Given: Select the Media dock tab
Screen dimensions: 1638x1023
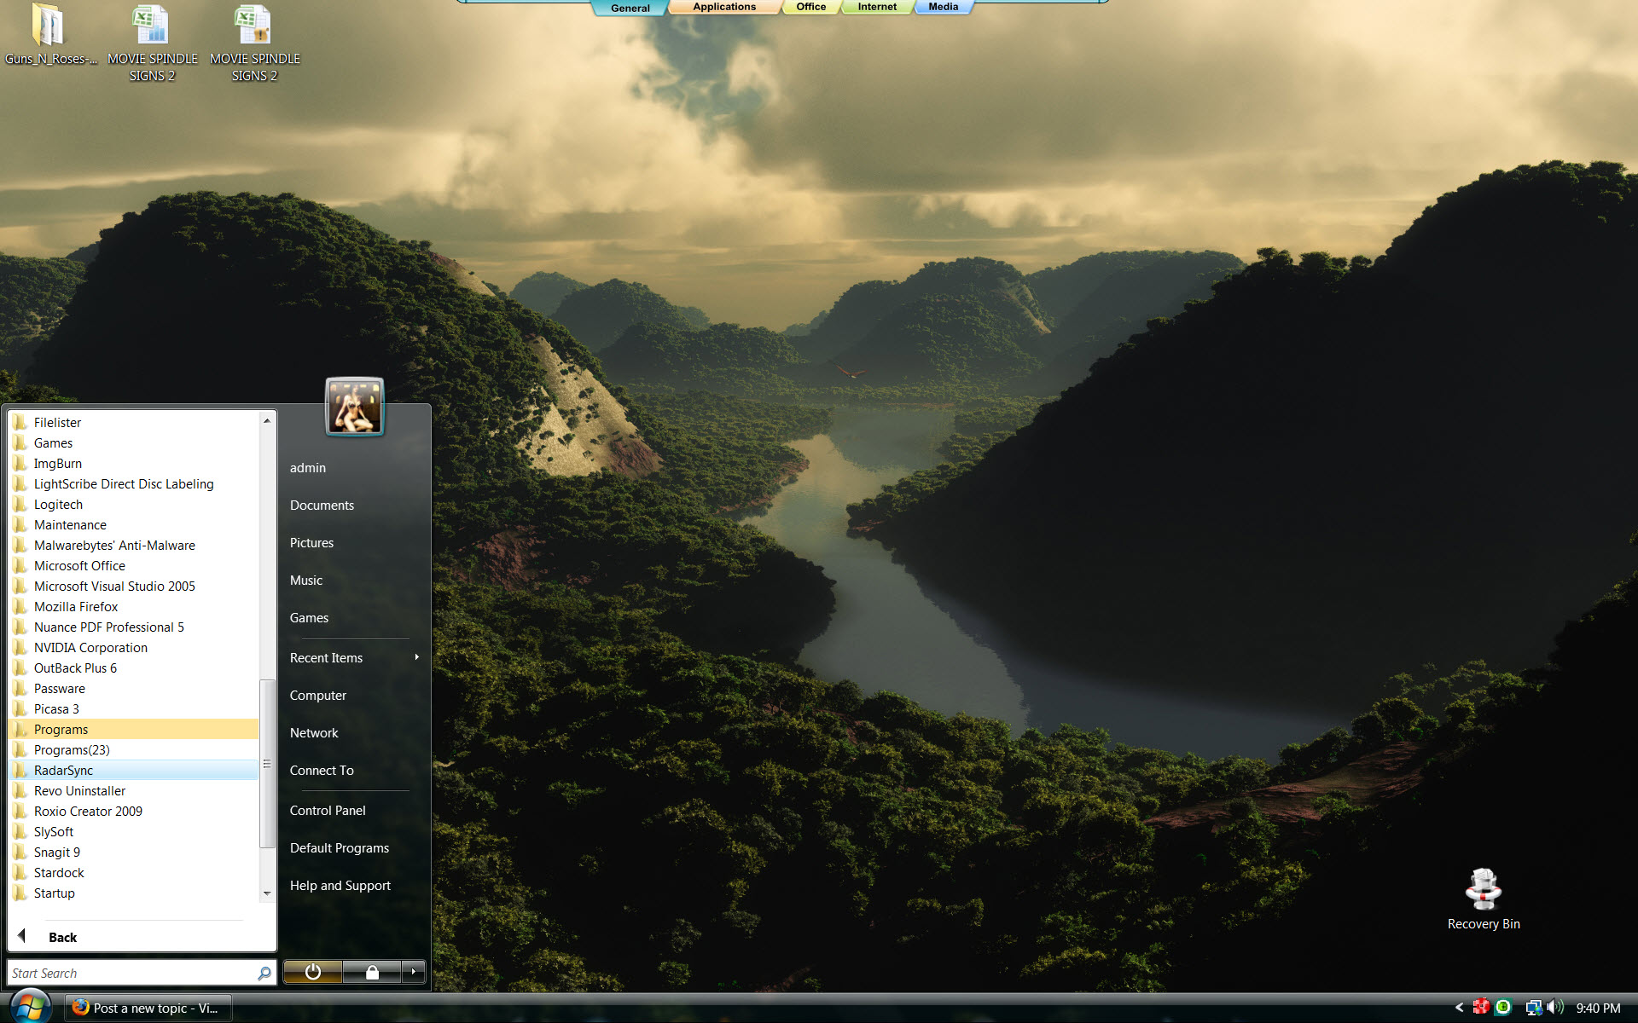Looking at the screenshot, I should [943, 7].
